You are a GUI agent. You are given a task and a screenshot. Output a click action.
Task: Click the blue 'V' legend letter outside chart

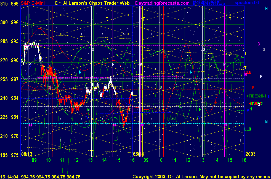pyautogui.click(x=248, y=110)
